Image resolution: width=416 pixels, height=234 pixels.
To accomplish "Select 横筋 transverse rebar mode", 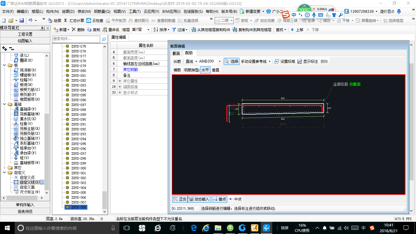I will point(177,70).
